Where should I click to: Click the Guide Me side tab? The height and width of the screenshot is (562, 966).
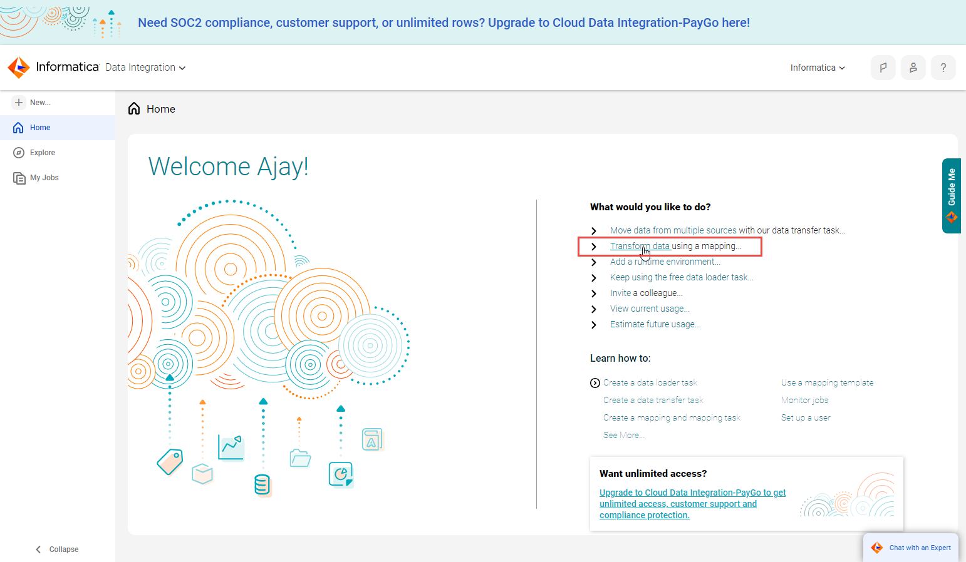tap(951, 196)
